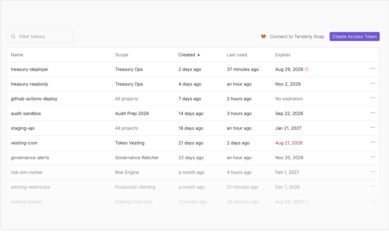The width and height of the screenshot is (389, 239).
Task: Click the Jan 21, 2027 expiry date
Action: pyautogui.click(x=288, y=128)
